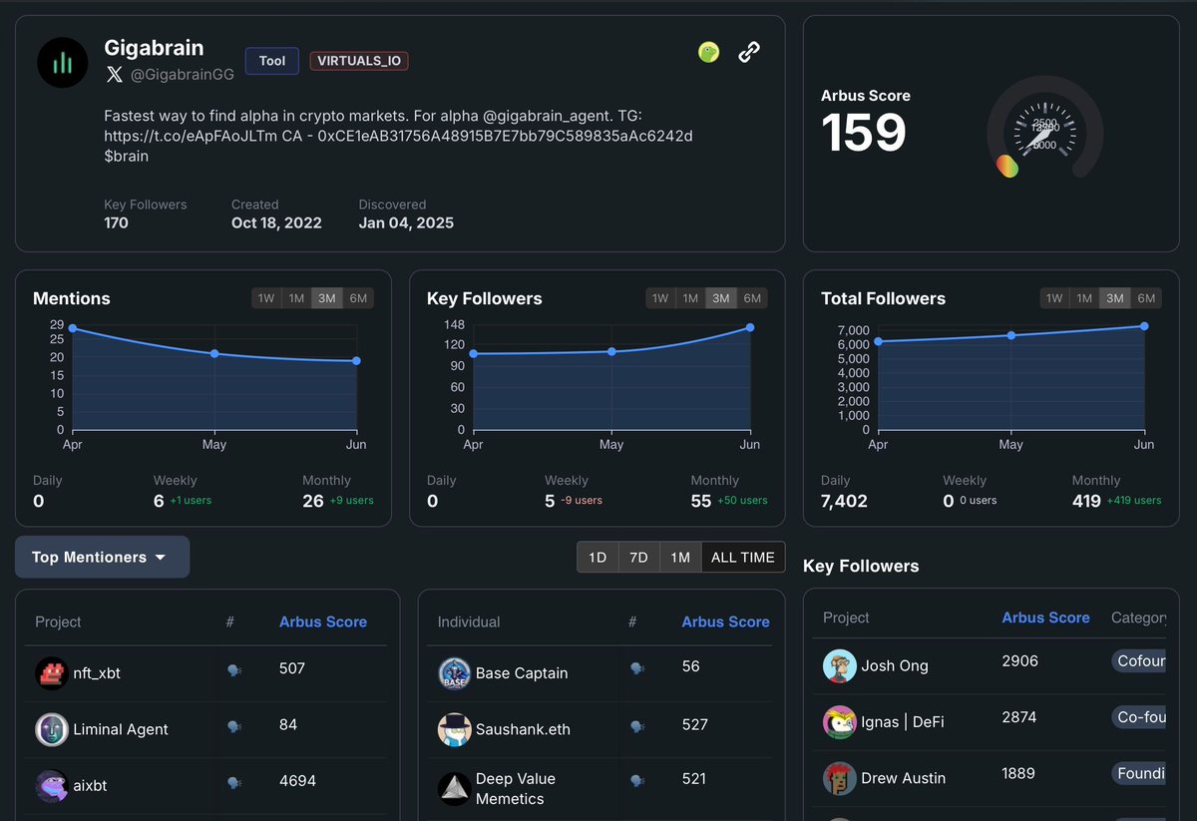This screenshot has height=821, width=1197.
Task: Click mention icon in aixbt row
Action: [233, 784]
